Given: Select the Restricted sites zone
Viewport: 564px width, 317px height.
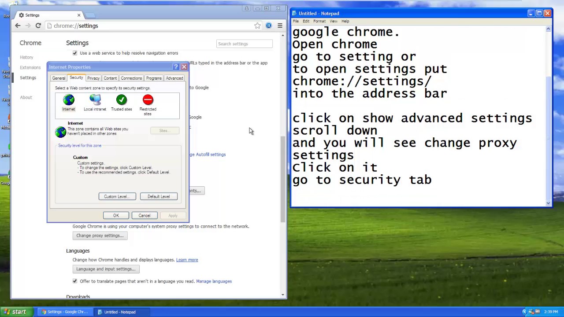Looking at the screenshot, I should [x=148, y=105].
